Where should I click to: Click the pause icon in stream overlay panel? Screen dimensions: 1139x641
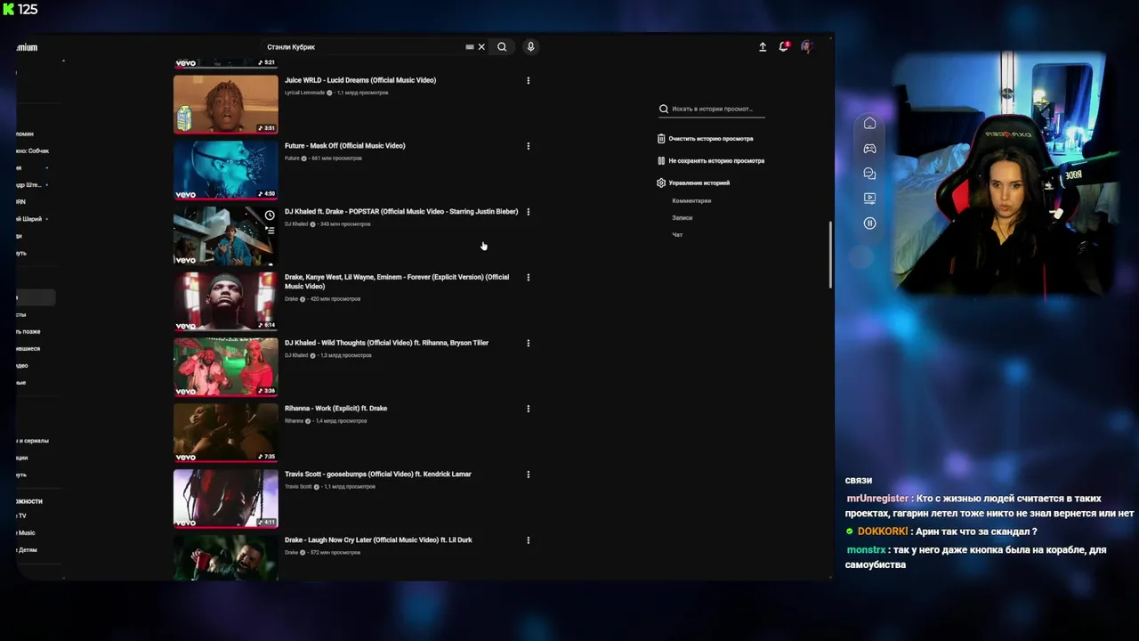pos(870,223)
